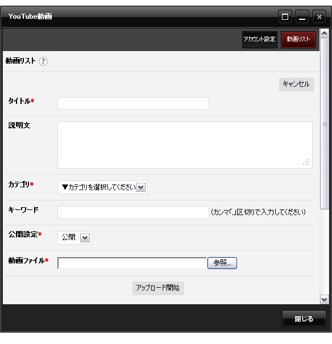Viewport: 332px width, 344px height.
Task: Switch to the 動画リスト tab
Action: [298, 40]
